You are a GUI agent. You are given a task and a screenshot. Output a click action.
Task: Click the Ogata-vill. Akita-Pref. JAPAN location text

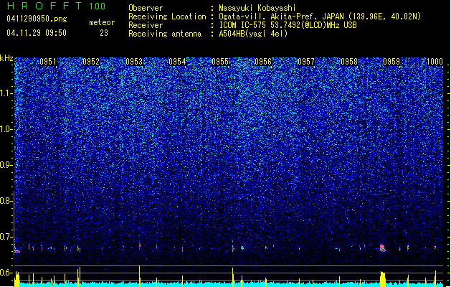pos(281,17)
